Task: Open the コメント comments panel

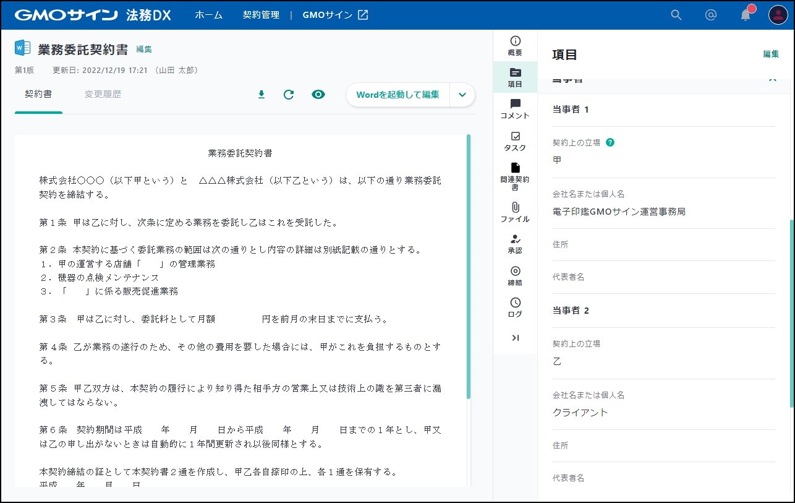Action: coord(515,109)
